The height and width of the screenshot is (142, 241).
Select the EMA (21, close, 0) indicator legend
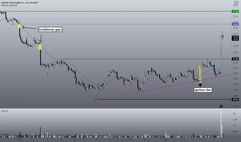click(x=9, y=5)
